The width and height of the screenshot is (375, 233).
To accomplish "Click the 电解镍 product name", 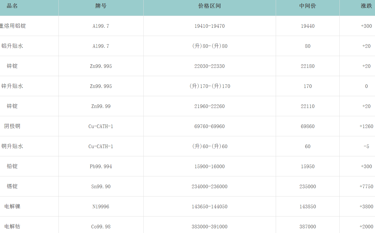I will (x=12, y=207).
